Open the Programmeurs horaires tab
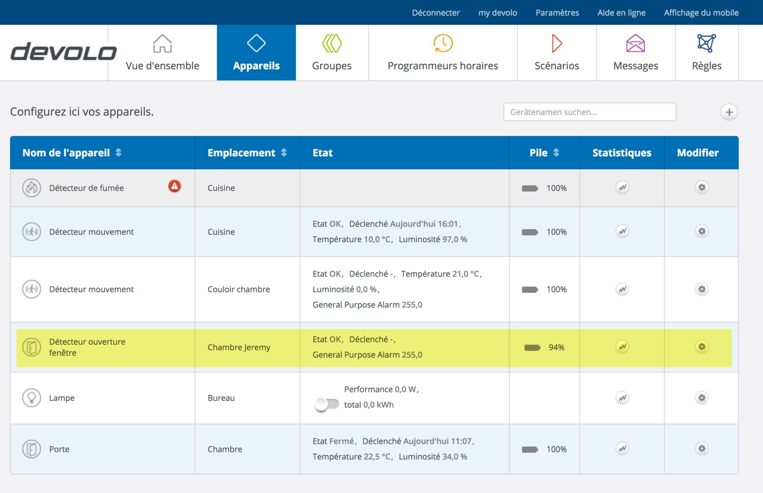Image resolution: width=763 pixels, height=493 pixels. click(442, 53)
